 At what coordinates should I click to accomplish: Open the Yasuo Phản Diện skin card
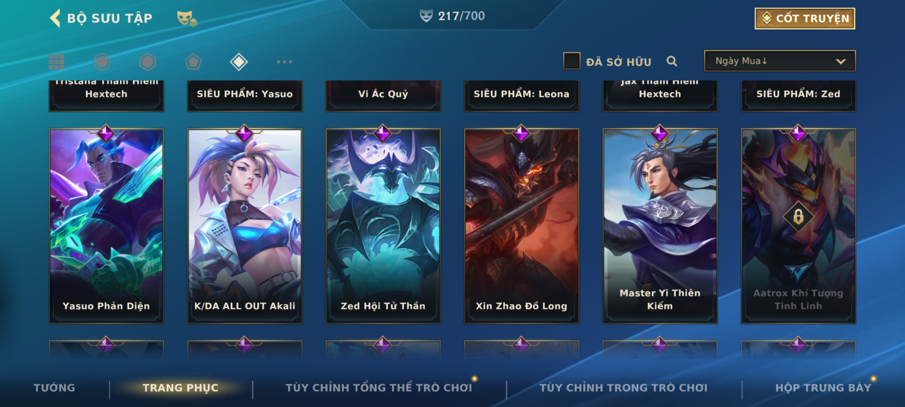click(x=106, y=226)
